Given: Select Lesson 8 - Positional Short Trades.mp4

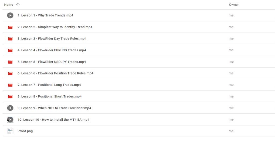Looking at the screenshot, I should 49,96.
